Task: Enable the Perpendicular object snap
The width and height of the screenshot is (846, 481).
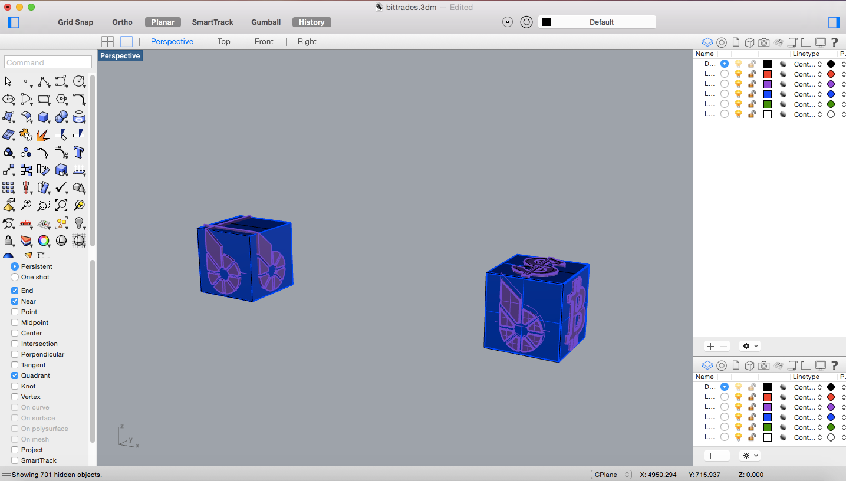Action: [x=15, y=354]
